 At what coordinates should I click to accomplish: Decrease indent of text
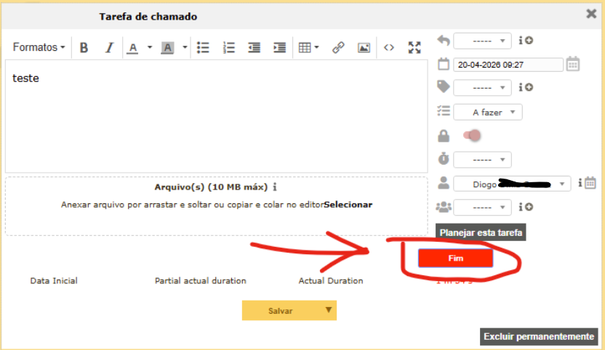[x=254, y=47]
